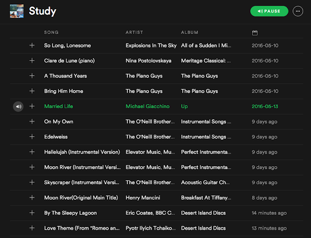311x238 pixels.
Task: Open the more options ellipsis menu
Action: (298, 11)
